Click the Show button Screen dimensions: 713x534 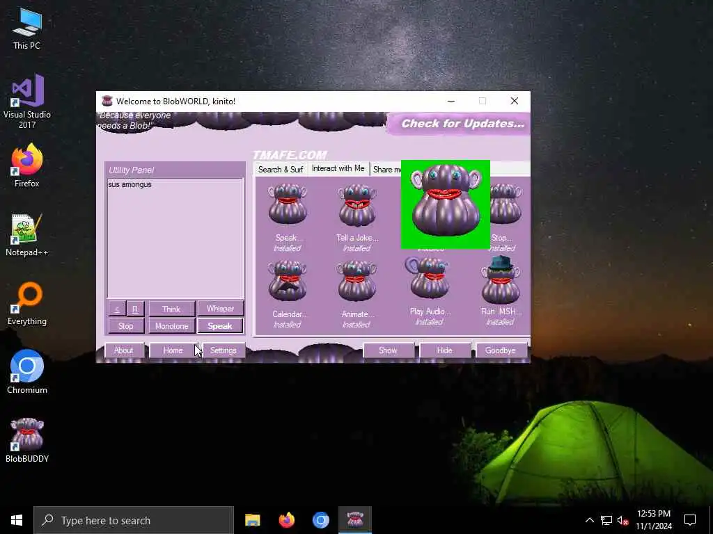[388, 350]
